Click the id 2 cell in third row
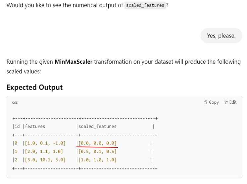The width and height of the screenshot is (247, 184). coord(15,160)
